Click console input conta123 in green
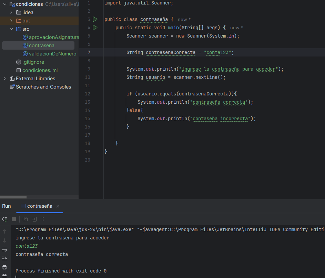 tap(27, 246)
